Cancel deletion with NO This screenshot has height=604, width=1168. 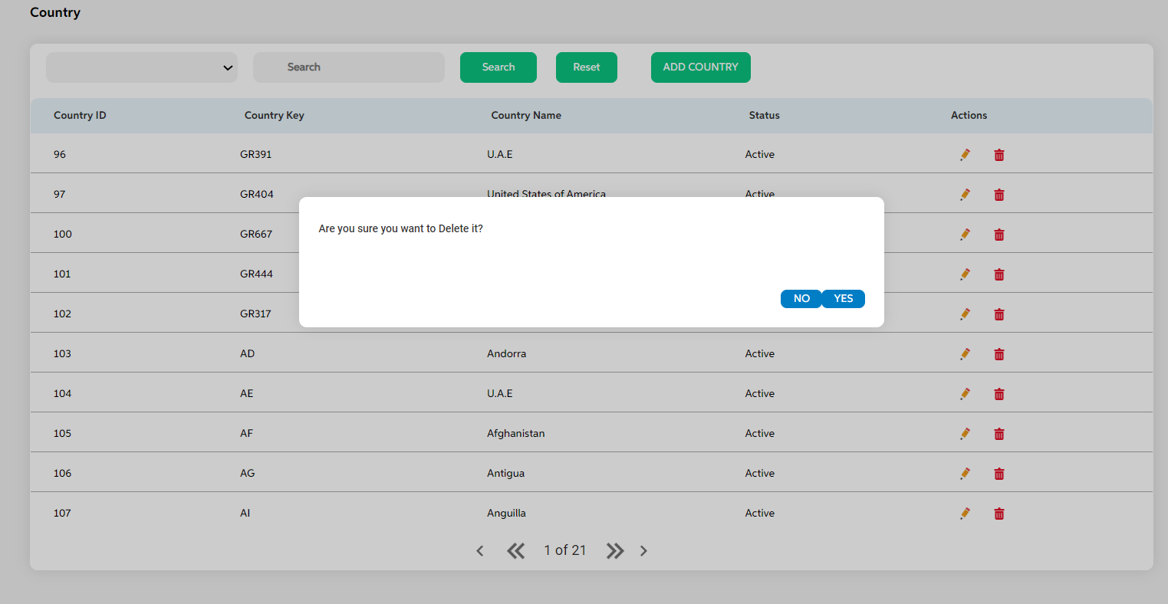coord(801,299)
